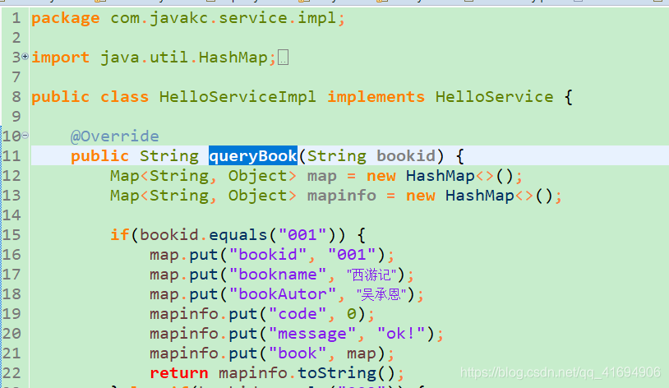Click the mapinfo variable declaration on line 13
669x388 pixels.
coord(342,196)
